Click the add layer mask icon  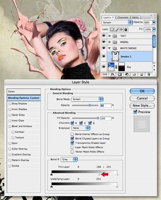coord(120,75)
